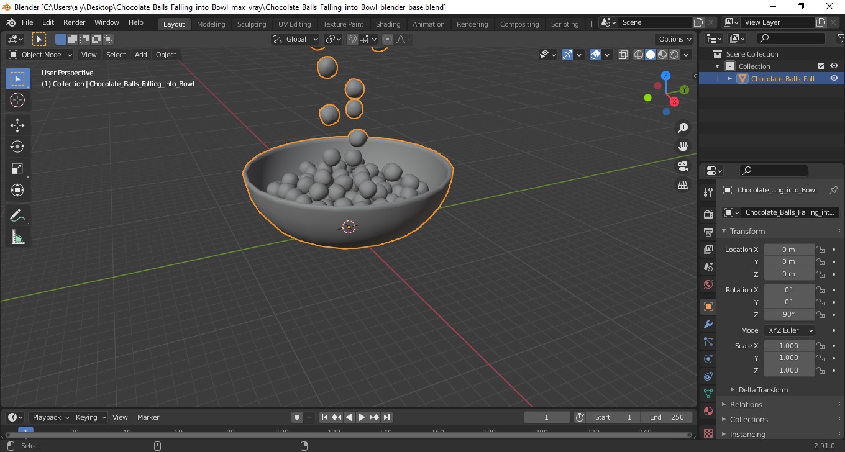Open the Playback dropdown in timeline
Viewport: 845px width, 452px height.
(50, 417)
